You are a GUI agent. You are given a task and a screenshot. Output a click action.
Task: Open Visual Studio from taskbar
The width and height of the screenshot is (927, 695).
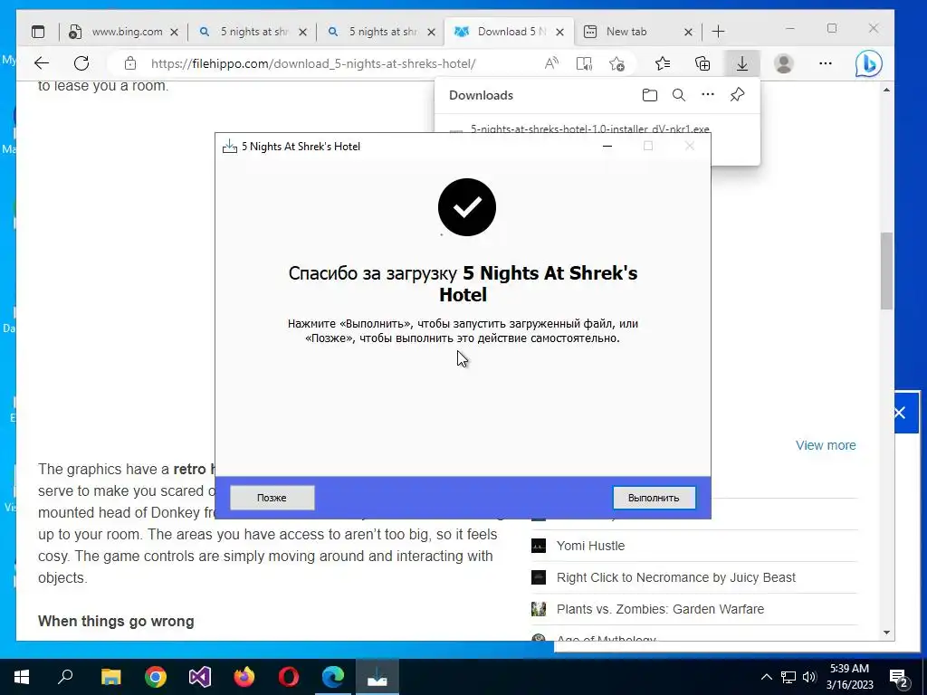pos(200,677)
